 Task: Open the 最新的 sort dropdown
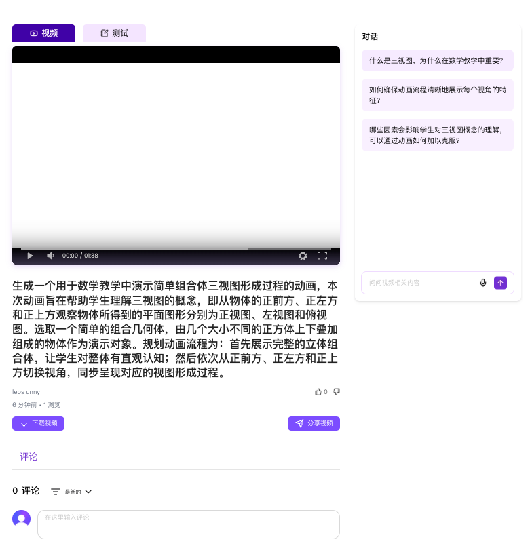point(78,492)
